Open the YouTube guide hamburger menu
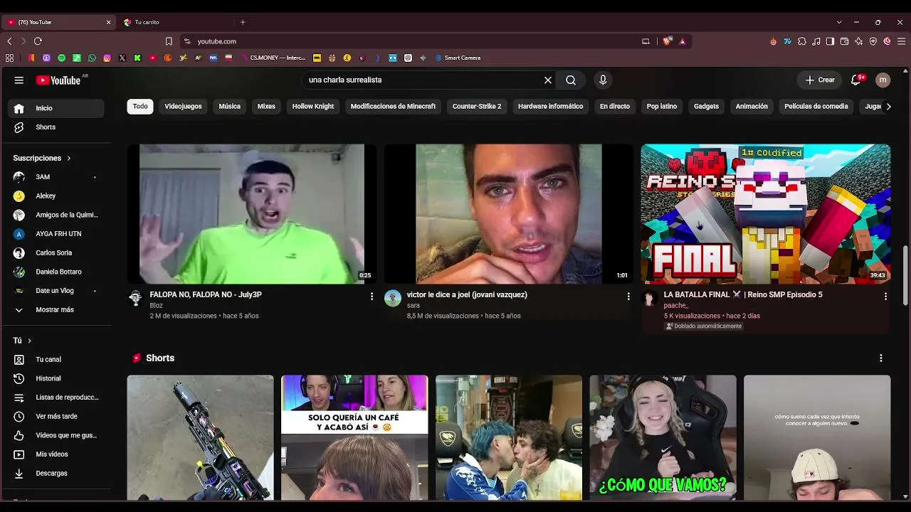The height and width of the screenshot is (512, 911). click(19, 80)
